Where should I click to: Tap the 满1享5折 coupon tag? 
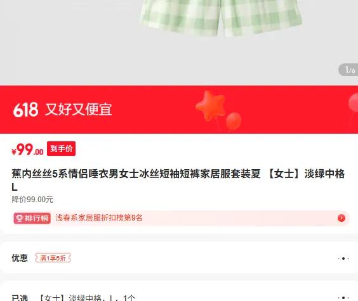tap(53, 258)
